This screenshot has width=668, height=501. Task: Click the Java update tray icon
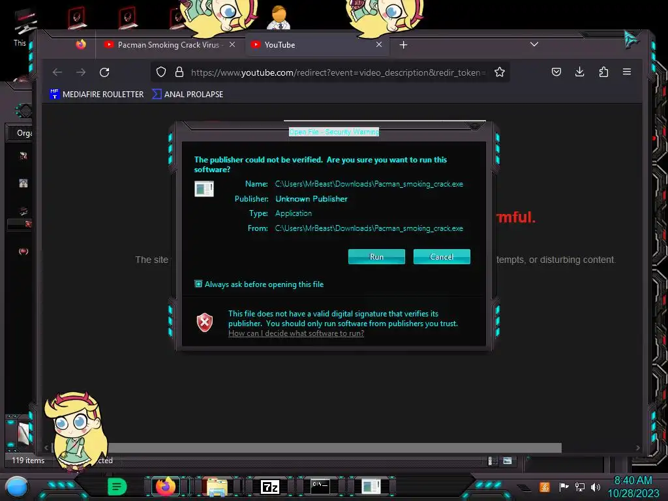pyautogui.click(x=544, y=487)
